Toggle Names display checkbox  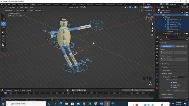click(x=172, y=80)
